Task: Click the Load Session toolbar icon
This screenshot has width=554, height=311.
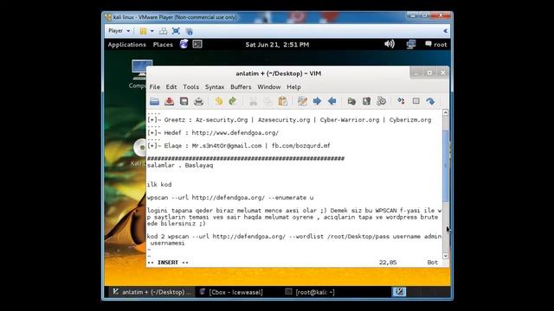Action: (351, 102)
